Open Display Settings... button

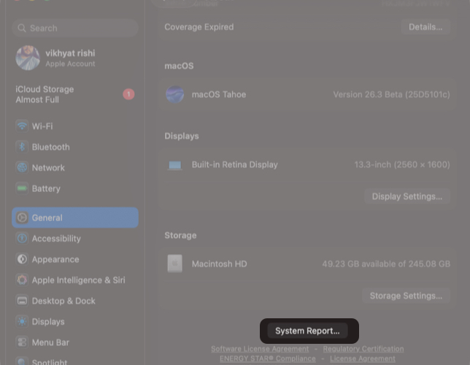point(407,196)
